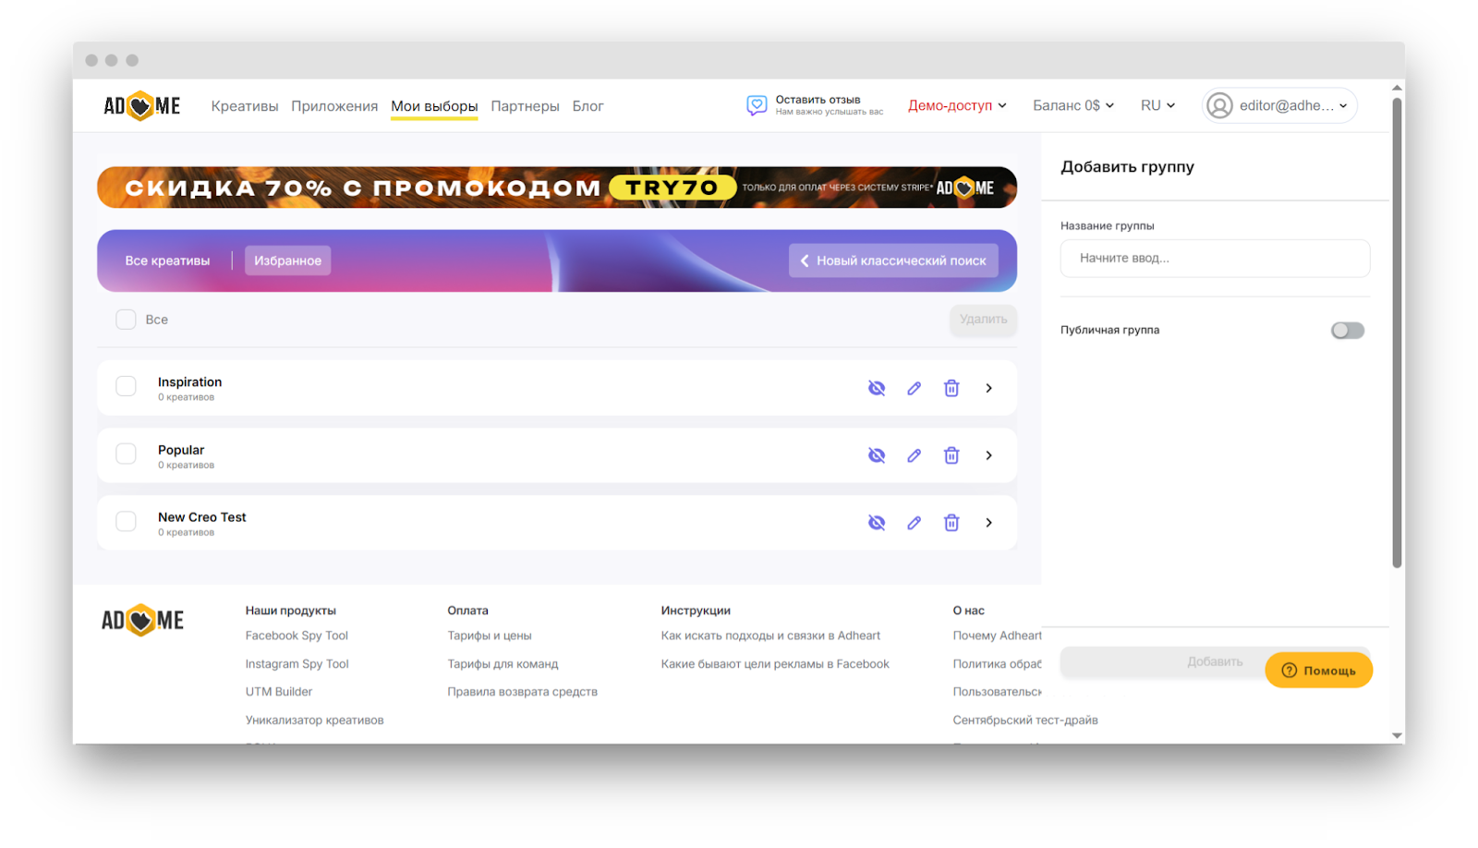Delete the New Creo Test group

click(x=951, y=522)
